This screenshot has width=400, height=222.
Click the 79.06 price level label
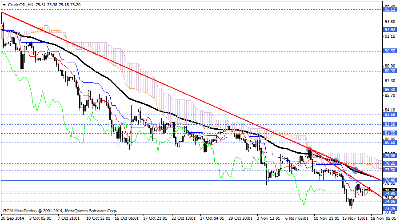[390, 156]
